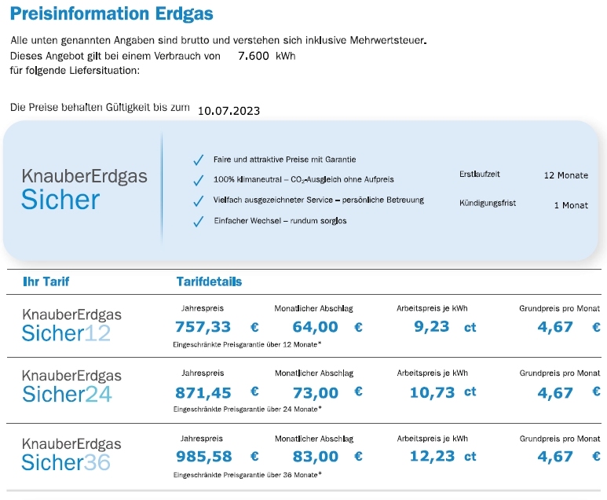Click the 'KnauberErdgas Sicher36' tariff name
The width and height of the screenshot is (607, 500).
pyautogui.click(x=71, y=454)
